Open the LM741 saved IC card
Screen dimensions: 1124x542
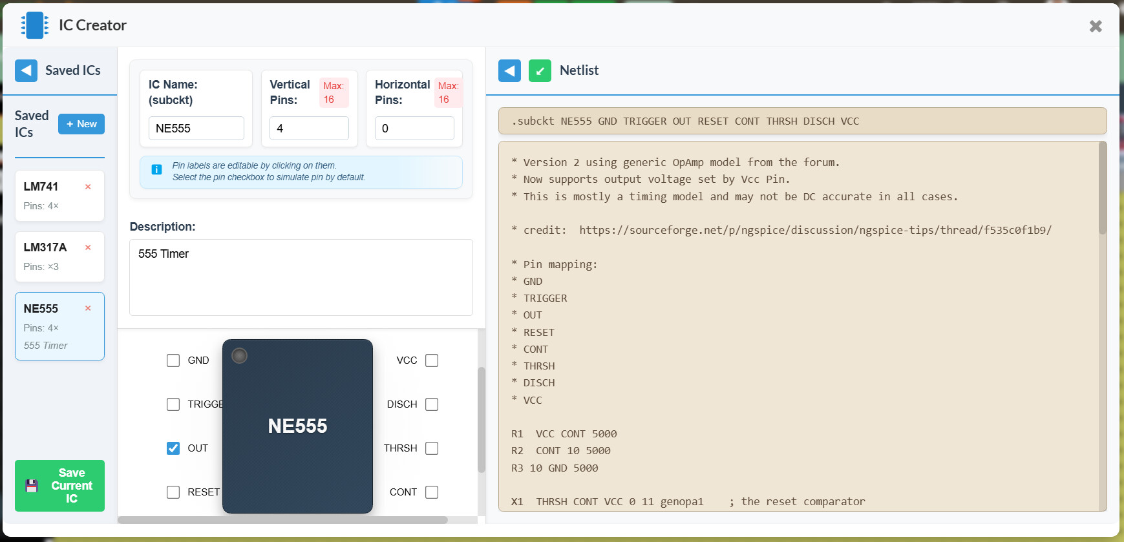pyautogui.click(x=59, y=196)
